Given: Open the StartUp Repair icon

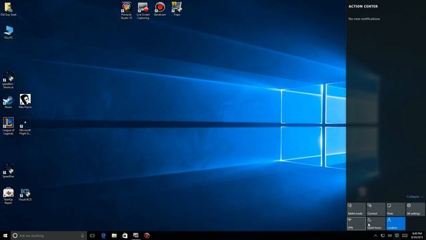Looking at the screenshot, I should pyautogui.click(x=8, y=195).
